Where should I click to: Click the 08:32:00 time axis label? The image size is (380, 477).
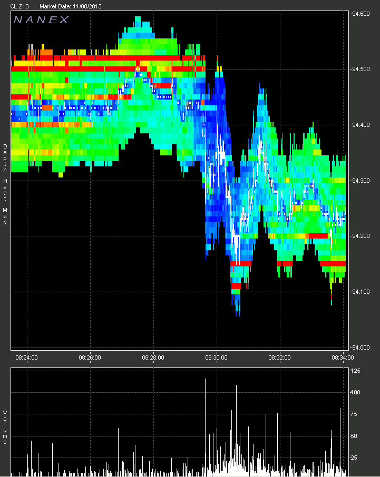click(279, 357)
